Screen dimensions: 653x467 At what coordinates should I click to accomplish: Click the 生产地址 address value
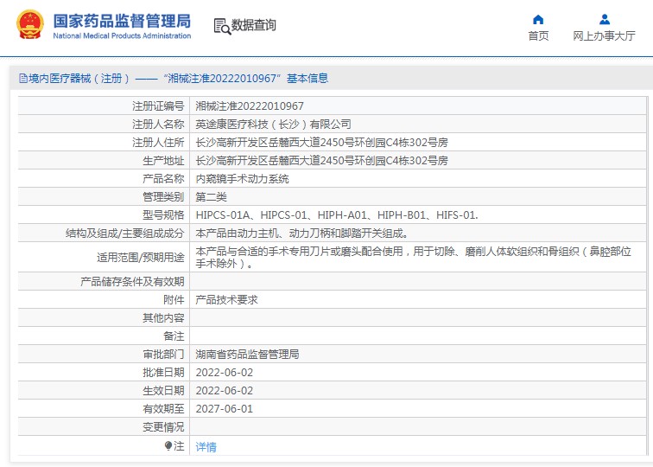(321, 161)
